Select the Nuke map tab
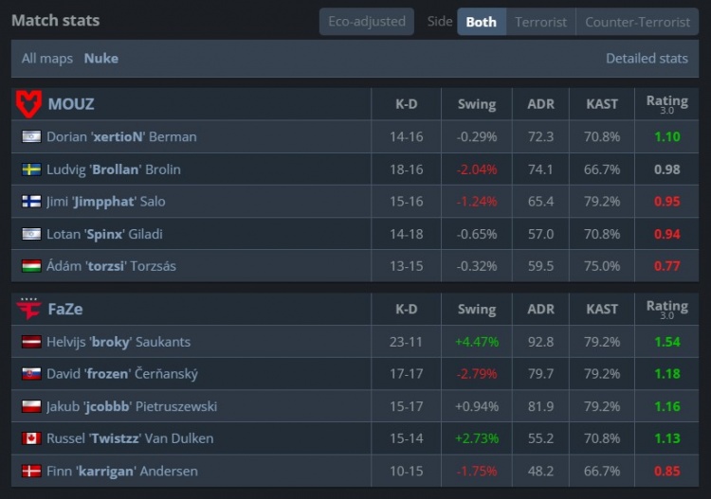This screenshot has height=499, width=711. click(x=101, y=58)
